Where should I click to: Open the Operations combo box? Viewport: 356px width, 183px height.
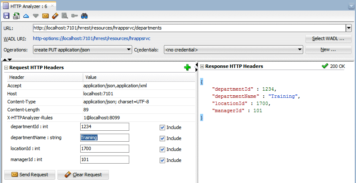pos(82,50)
